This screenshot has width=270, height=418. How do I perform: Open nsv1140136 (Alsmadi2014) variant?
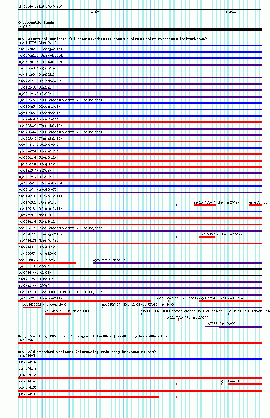[x=40, y=196]
